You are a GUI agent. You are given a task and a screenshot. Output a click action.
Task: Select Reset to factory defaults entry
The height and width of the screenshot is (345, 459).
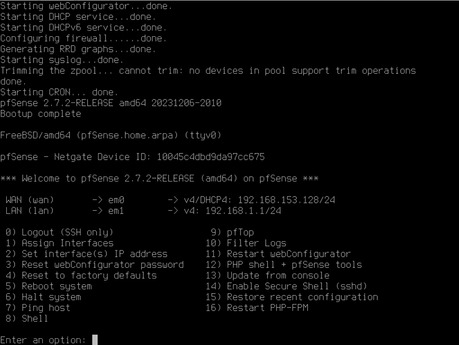coord(81,276)
